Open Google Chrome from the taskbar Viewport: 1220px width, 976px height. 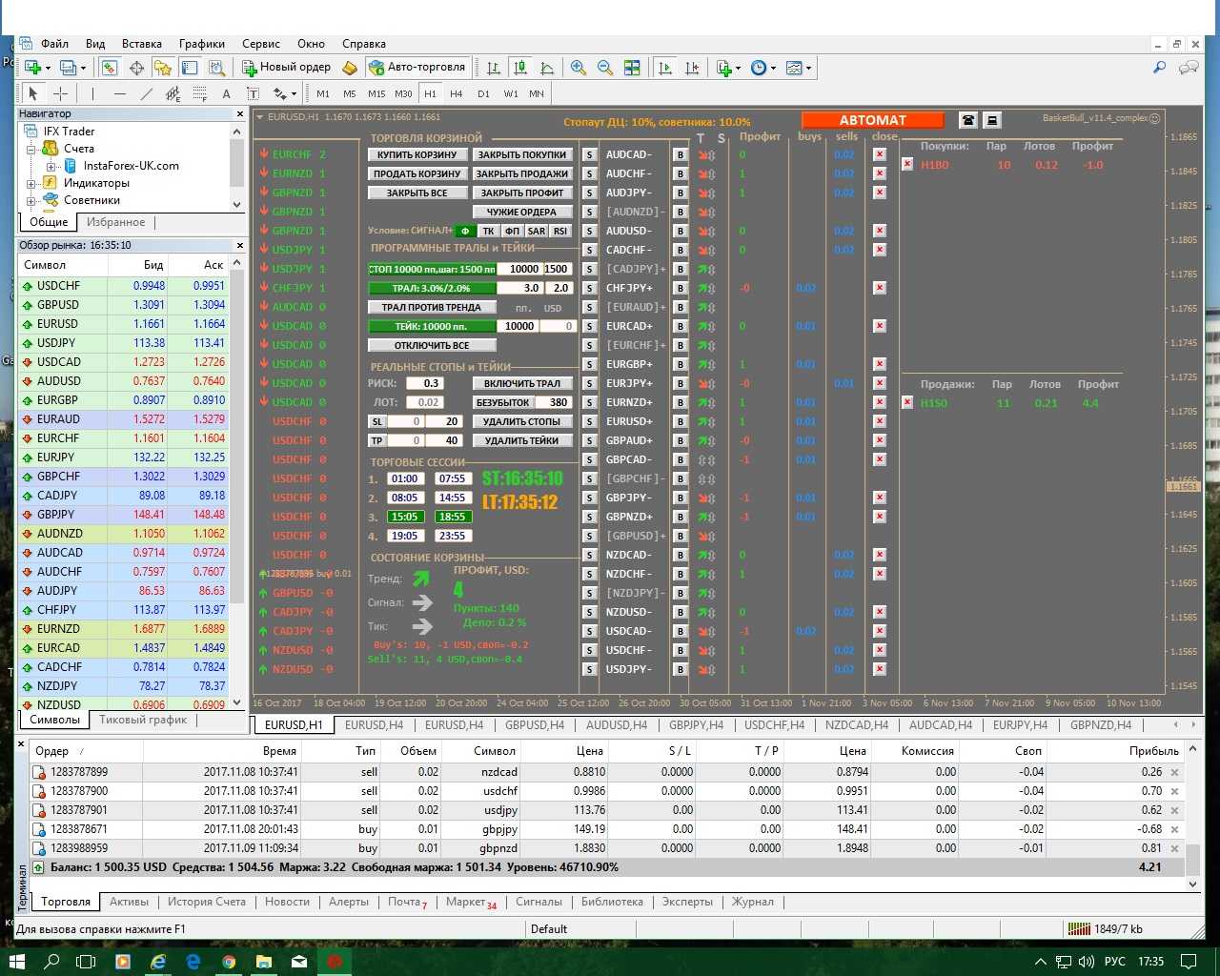[229, 962]
